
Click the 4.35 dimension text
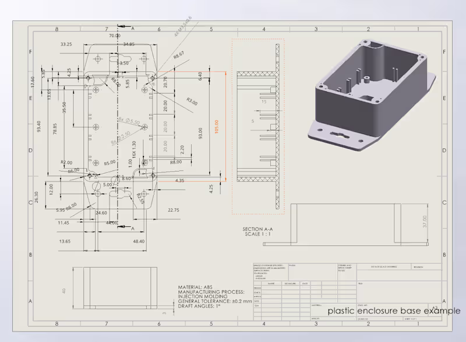(x=180, y=180)
